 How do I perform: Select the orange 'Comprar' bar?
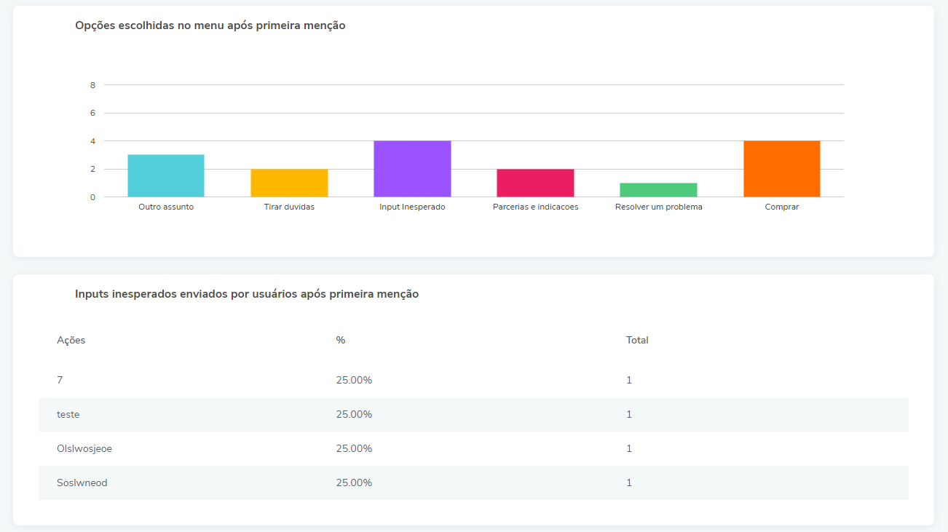tap(781, 169)
